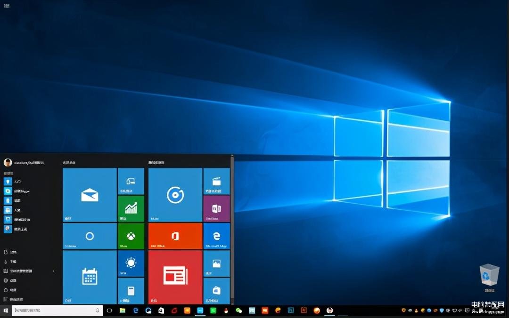The height and width of the screenshot is (318, 509).
Task: Launch the Cortana circle tile
Action: (x=90, y=236)
